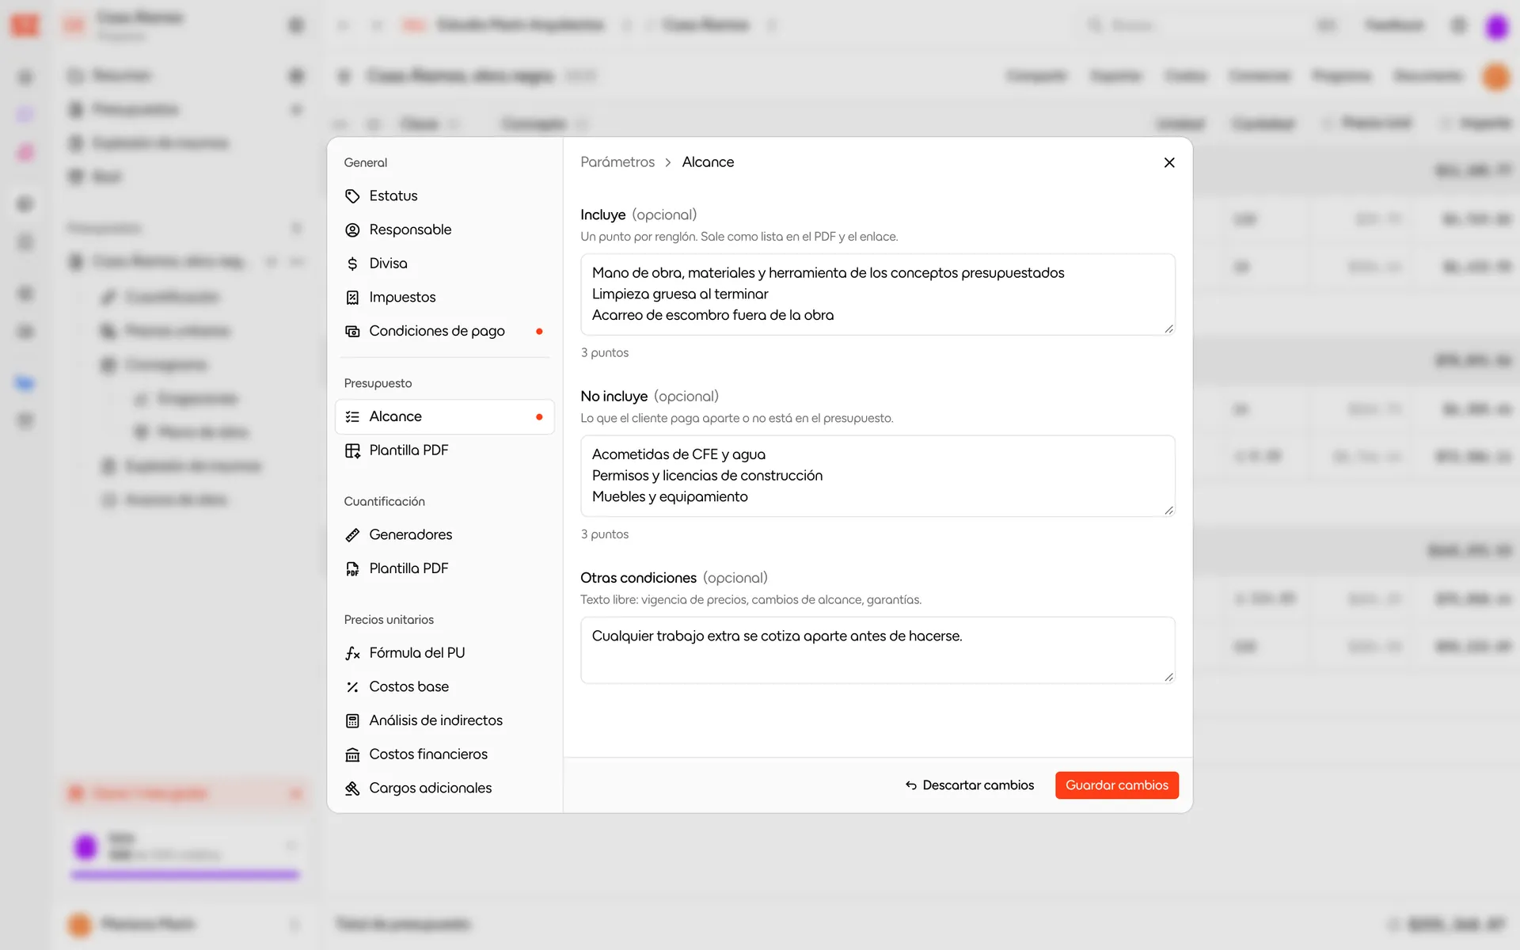Viewport: 1520px width, 950px height.
Task: Click the Parámetros breadcrumb link
Action: pos(617,162)
